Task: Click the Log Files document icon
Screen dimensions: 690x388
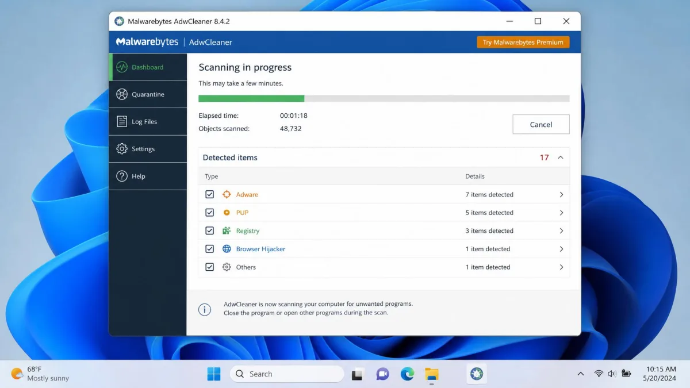Action: pos(122,122)
